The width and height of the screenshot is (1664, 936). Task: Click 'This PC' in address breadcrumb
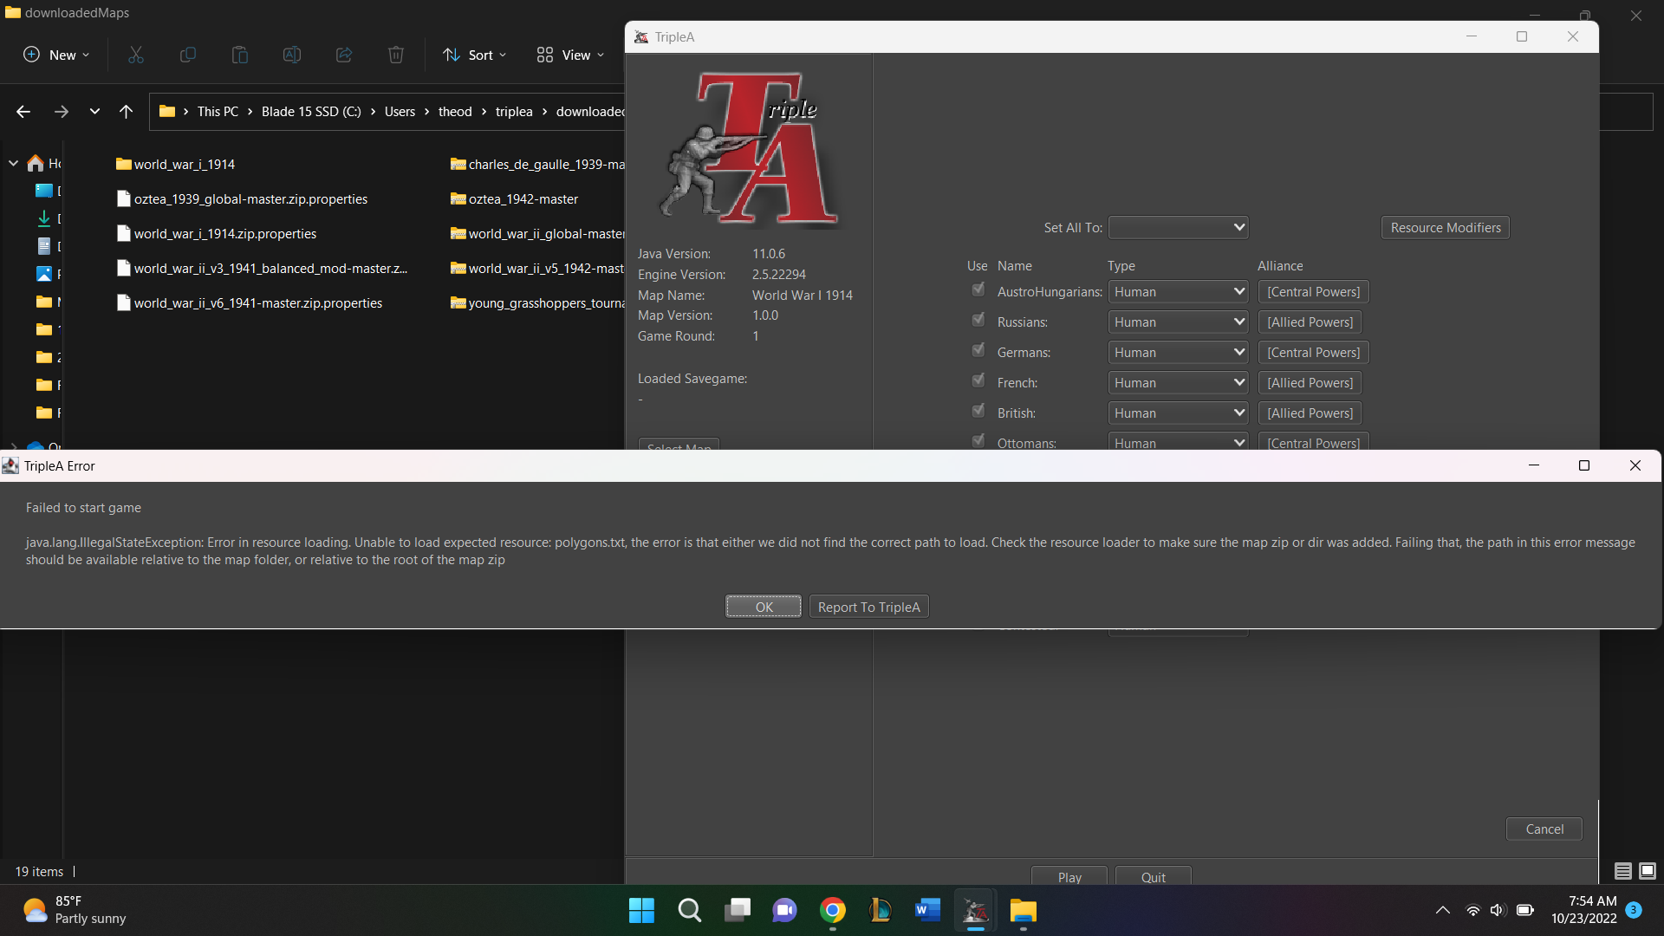218,111
